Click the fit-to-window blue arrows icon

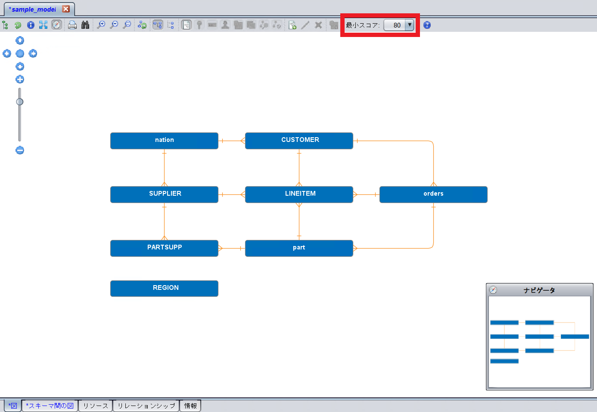tap(44, 25)
